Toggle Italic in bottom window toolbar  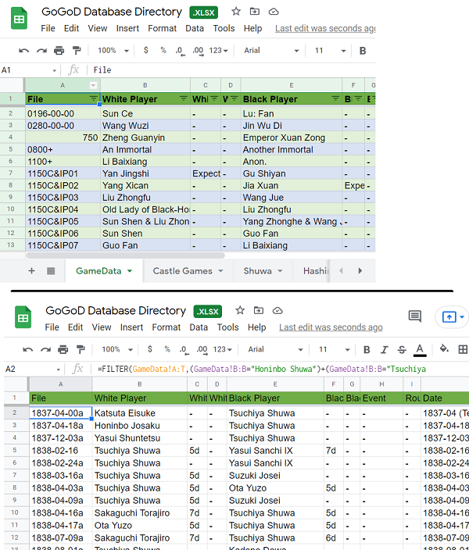[385, 349]
